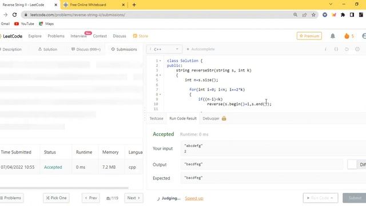The height and width of the screenshot is (206, 366).
Task: Open the Testcase tab
Action: 156,118
